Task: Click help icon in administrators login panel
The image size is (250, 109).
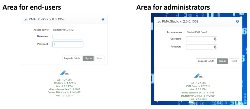Action: point(237,21)
